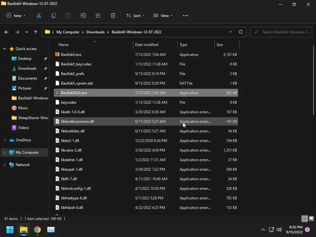Sort by Date modified column header
Viewport: 316px width, 237px height.
pyautogui.click(x=156, y=44)
